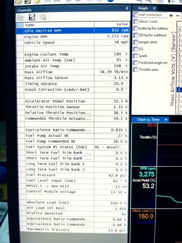Click the gear settings icon in Channels toolbar

tap(43, 17)
